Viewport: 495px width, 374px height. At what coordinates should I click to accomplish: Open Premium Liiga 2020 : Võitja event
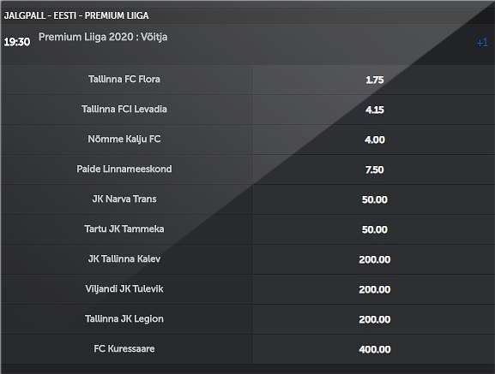(x=103, y=37)
